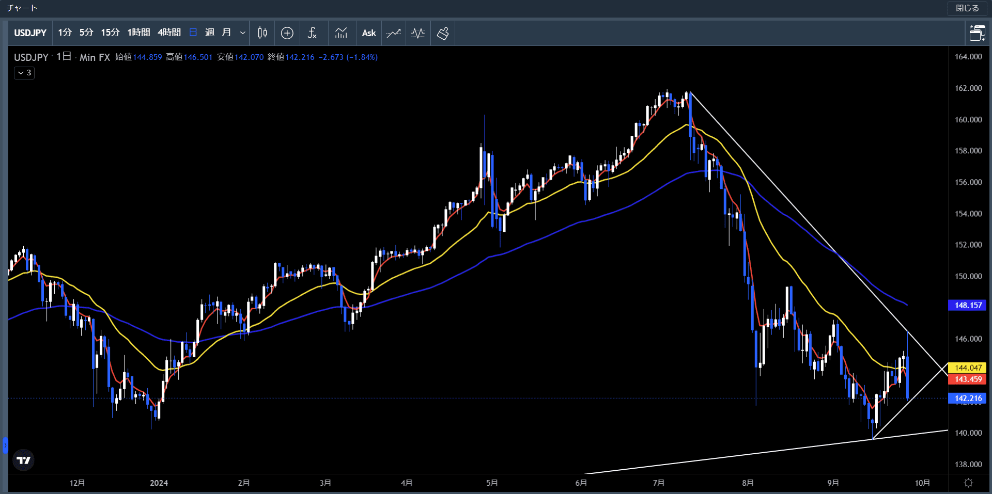Image resolution: width=992 pixels, height=494 pixels.
Task: Click the -2.673 (-1.84%) change value
Action: 348,57
